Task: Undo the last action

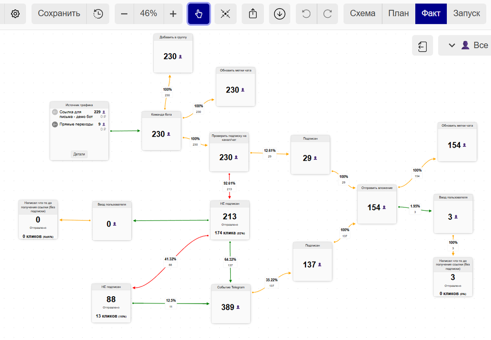Action: point(306,14)
